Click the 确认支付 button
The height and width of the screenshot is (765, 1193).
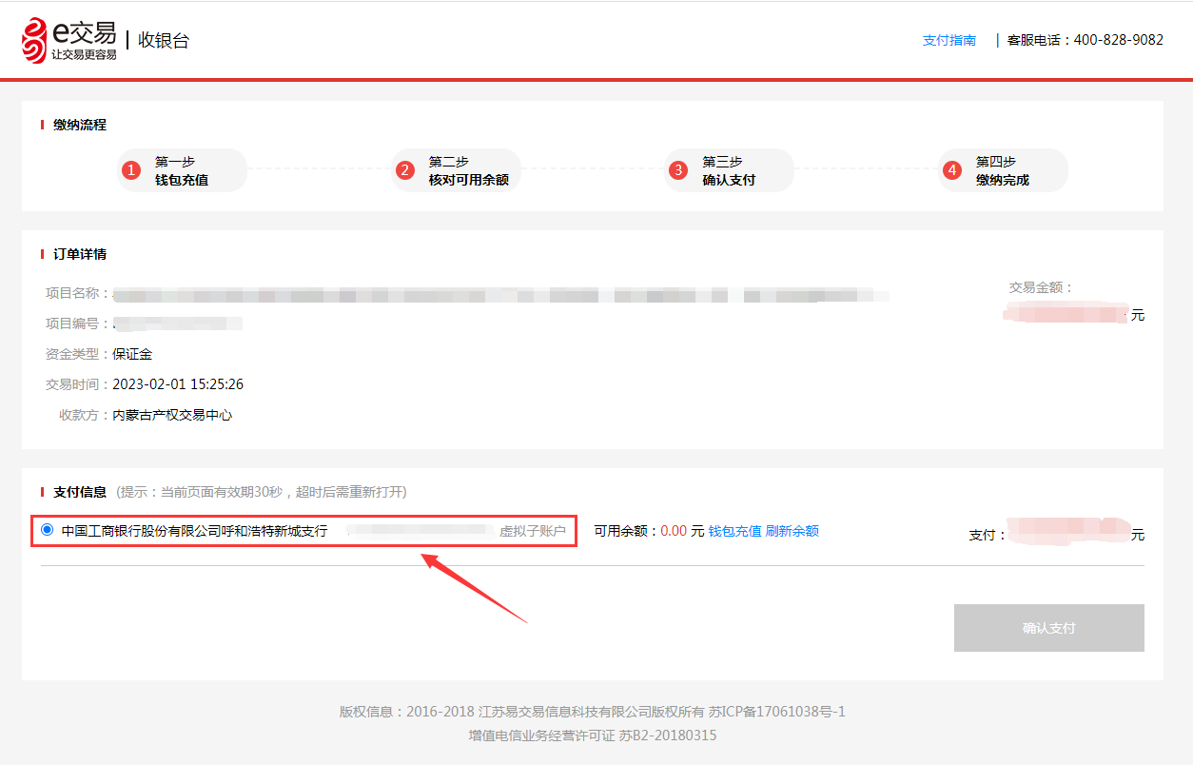pos(1048,628)
